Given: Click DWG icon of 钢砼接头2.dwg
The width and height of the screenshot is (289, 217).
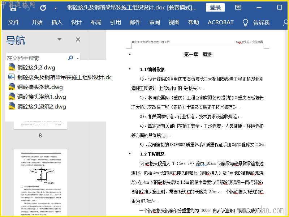Looking at the screenshot, I should 12,67.
